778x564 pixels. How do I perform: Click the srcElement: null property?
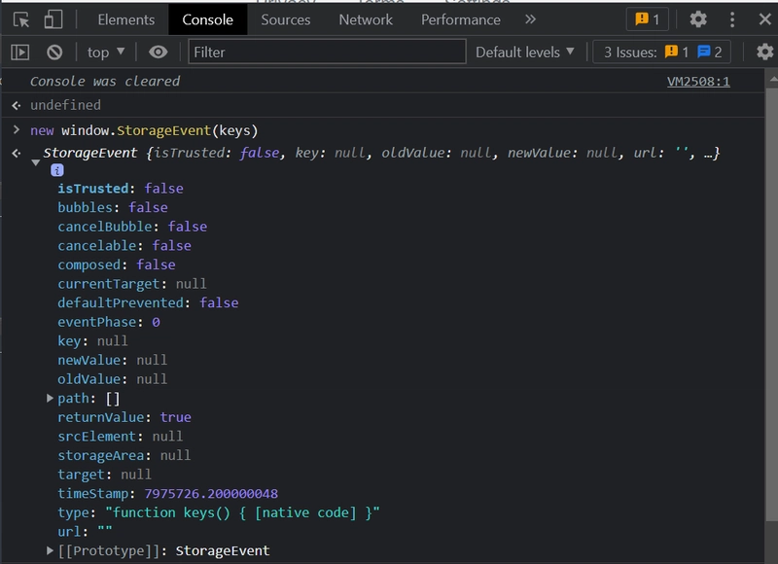coord(120,437)
